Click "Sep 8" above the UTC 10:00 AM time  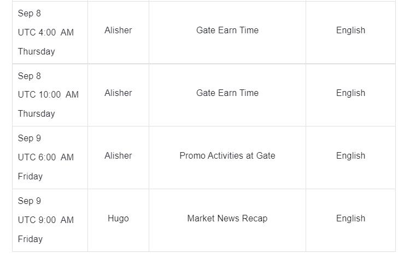pyautogui.click(x=30, y=76)
